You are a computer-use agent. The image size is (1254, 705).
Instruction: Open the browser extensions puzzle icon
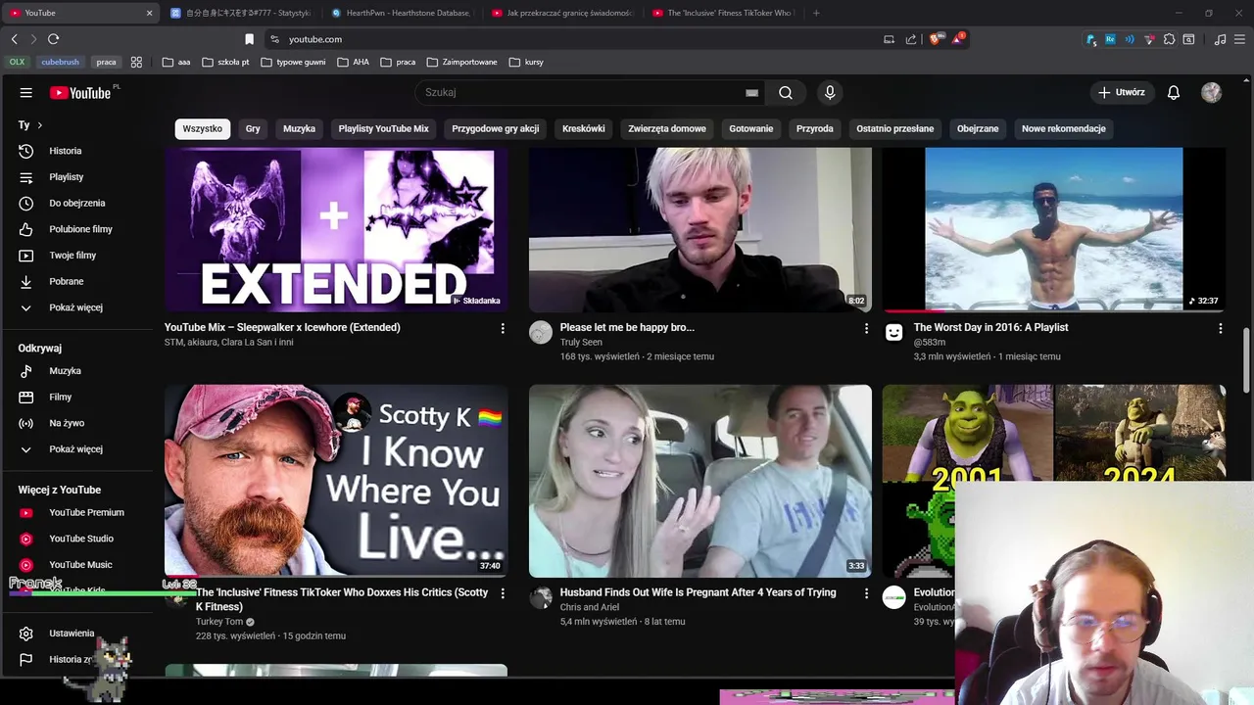click(x=1169, y=39)
